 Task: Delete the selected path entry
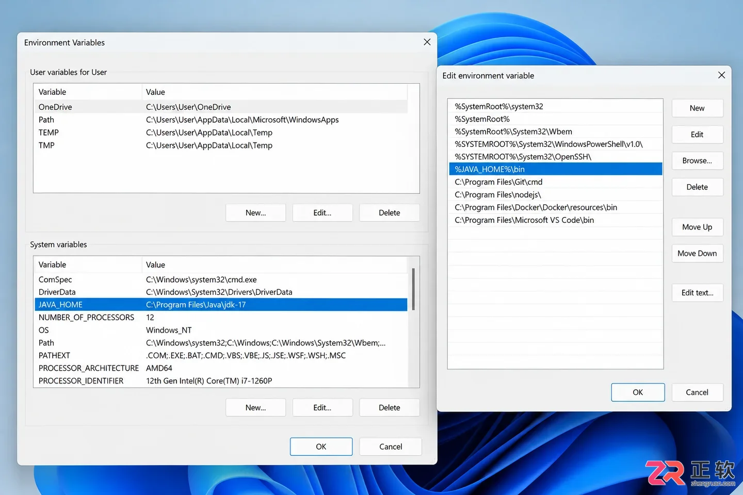pyautogui.click(x=697, y=187)
